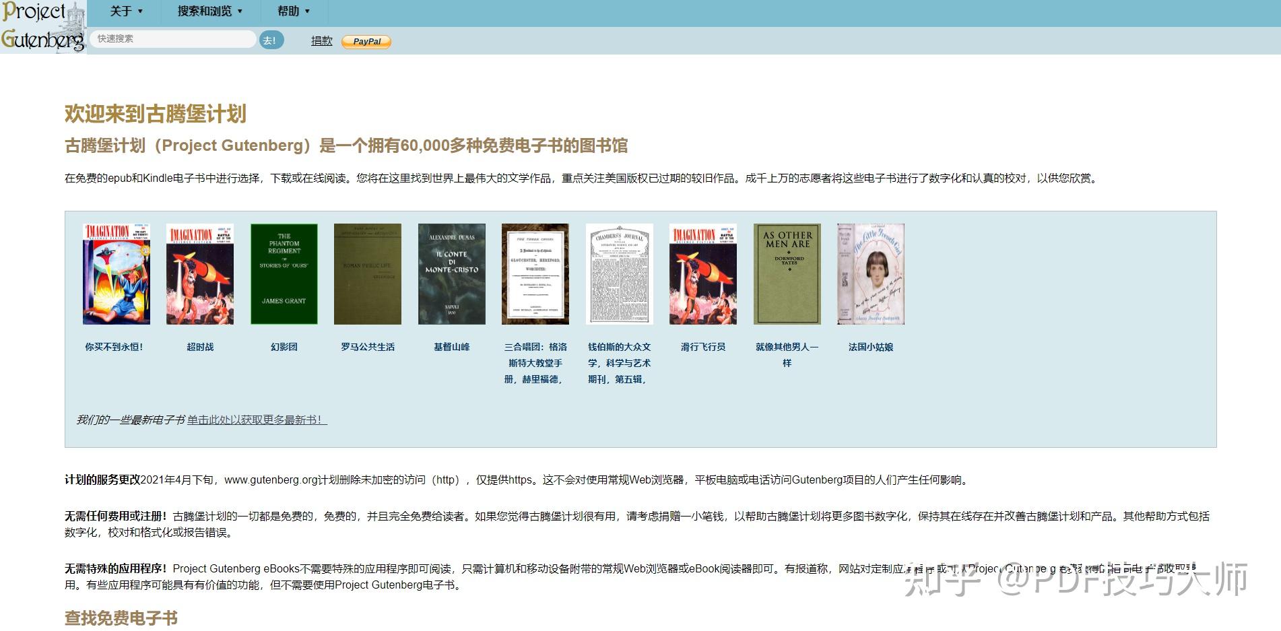Open the Roman Public Life cover
Image resolution: width=1281 pixels, height=631 pixels.
pos(368,274)
